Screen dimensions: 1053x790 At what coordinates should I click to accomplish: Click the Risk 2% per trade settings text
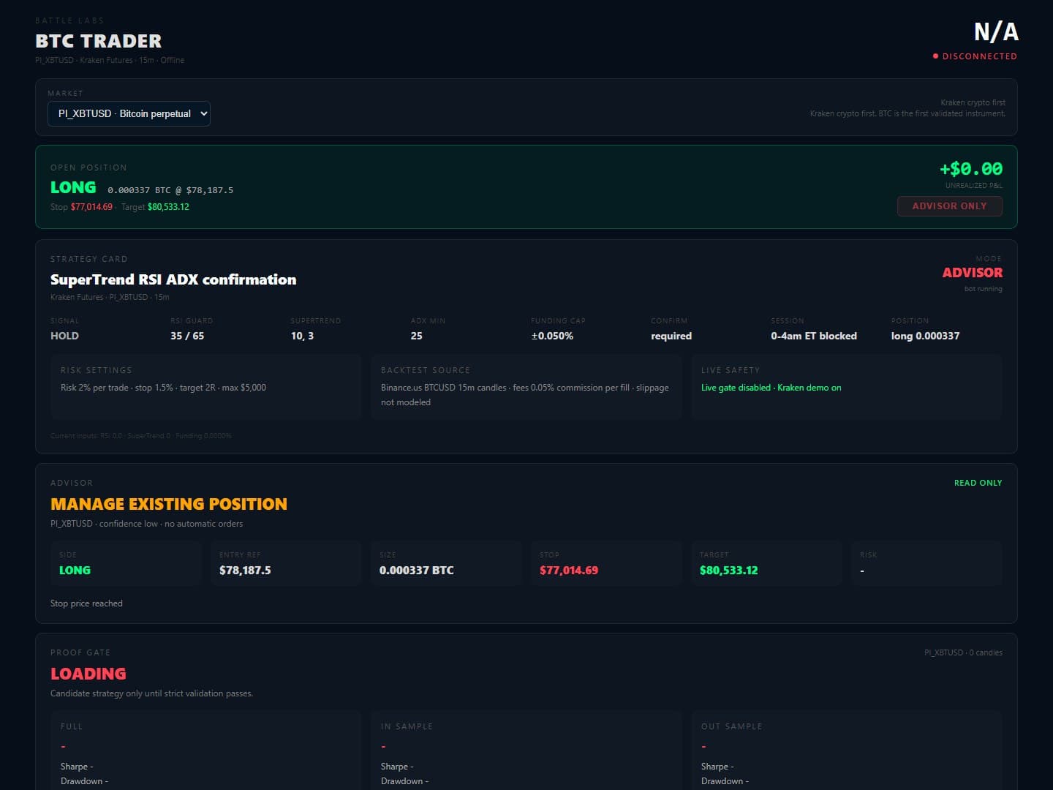(x=163, y=388)
